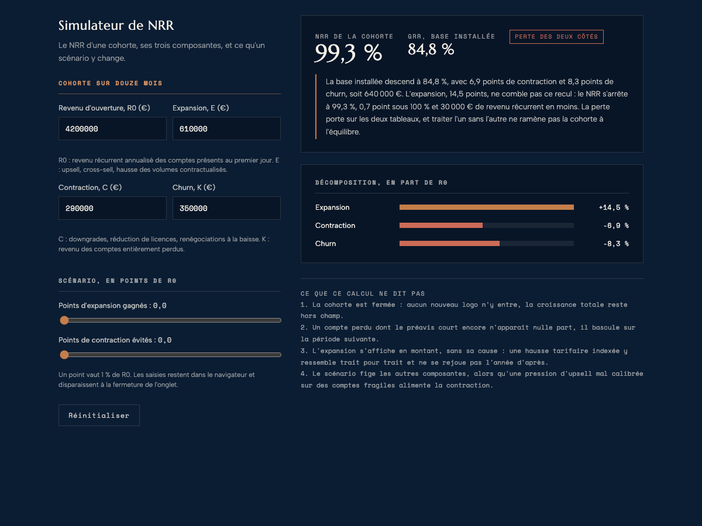Click the '-6,9 %' contraction value
This screenshot has width=702, height=526.
point(616,226)
